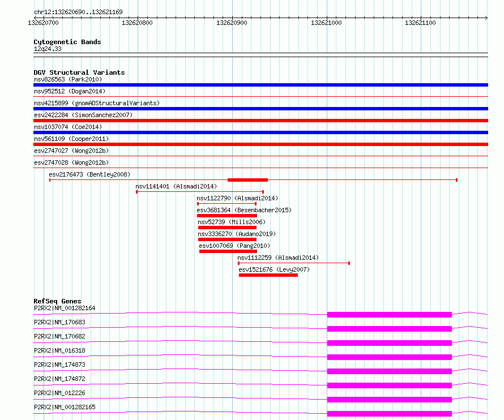Click P2RX2|NM_016318 transcript label
The height and width of the screenshot is (420, 504).
[59, 350]
